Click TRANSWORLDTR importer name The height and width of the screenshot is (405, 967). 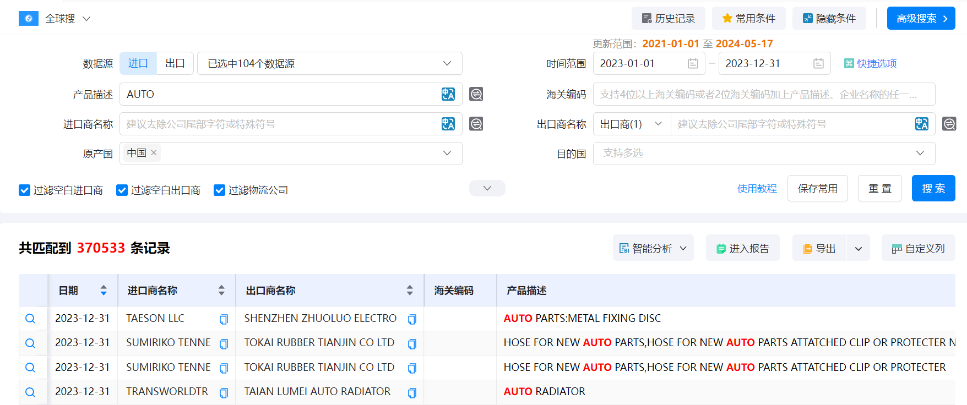167,391
